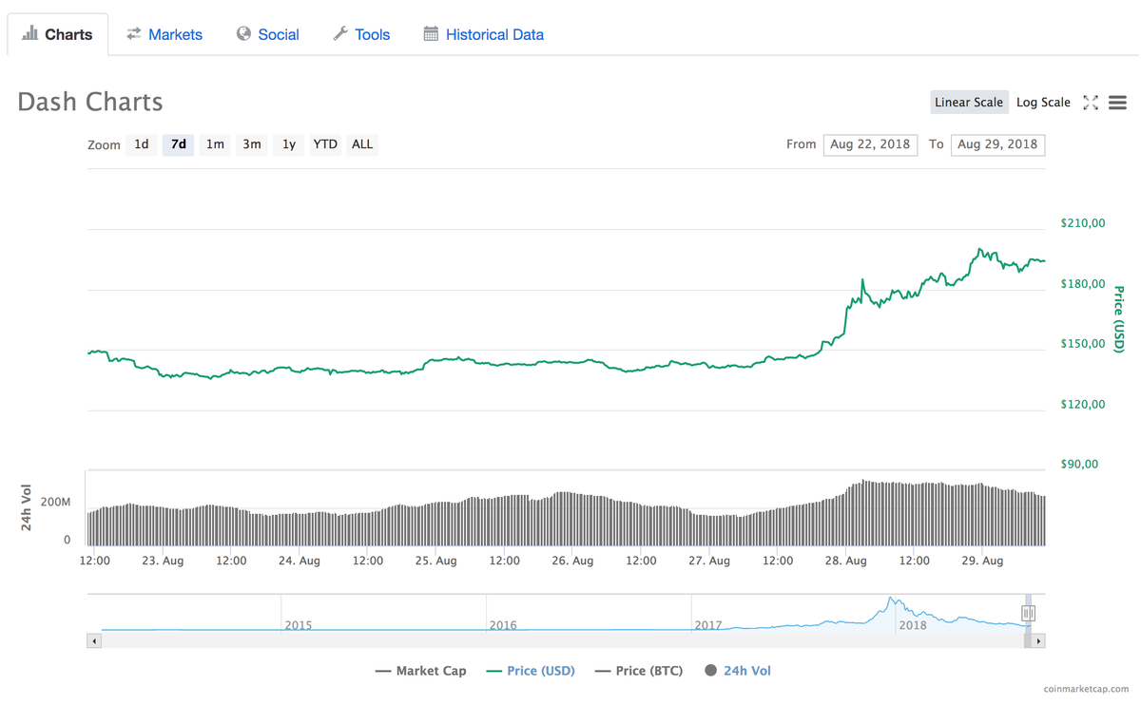
Task: Click the $180,00 price axis label
Action: point(1083,284)
